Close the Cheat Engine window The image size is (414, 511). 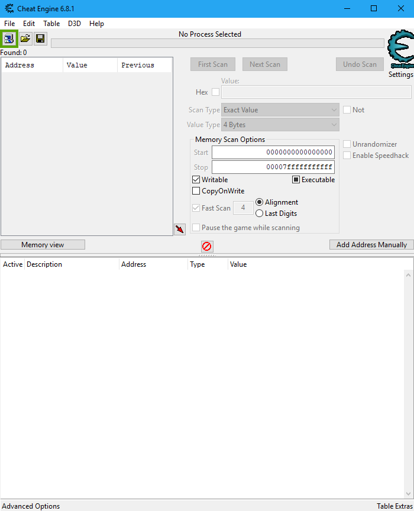(x=401, y=8)
